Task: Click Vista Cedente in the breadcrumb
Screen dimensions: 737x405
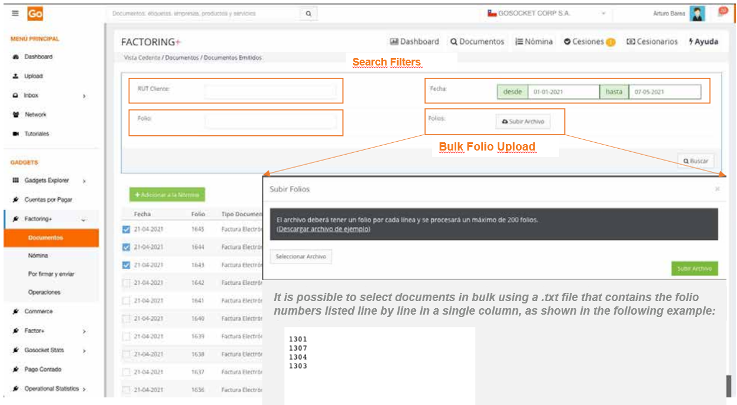Action: [x=142, y=58]
